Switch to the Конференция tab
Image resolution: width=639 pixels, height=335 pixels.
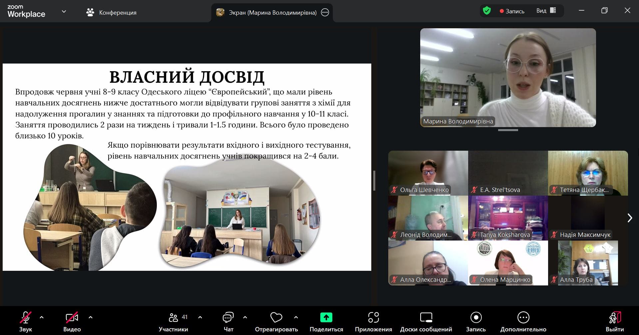pyautogui.click(x=112, y=13)
